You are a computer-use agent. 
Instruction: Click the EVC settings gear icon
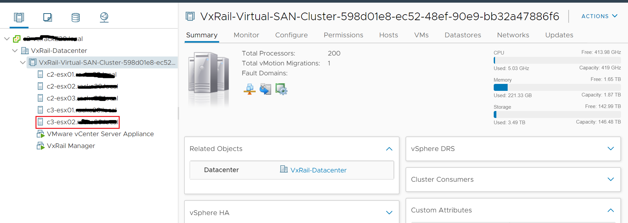click(281, 89)
